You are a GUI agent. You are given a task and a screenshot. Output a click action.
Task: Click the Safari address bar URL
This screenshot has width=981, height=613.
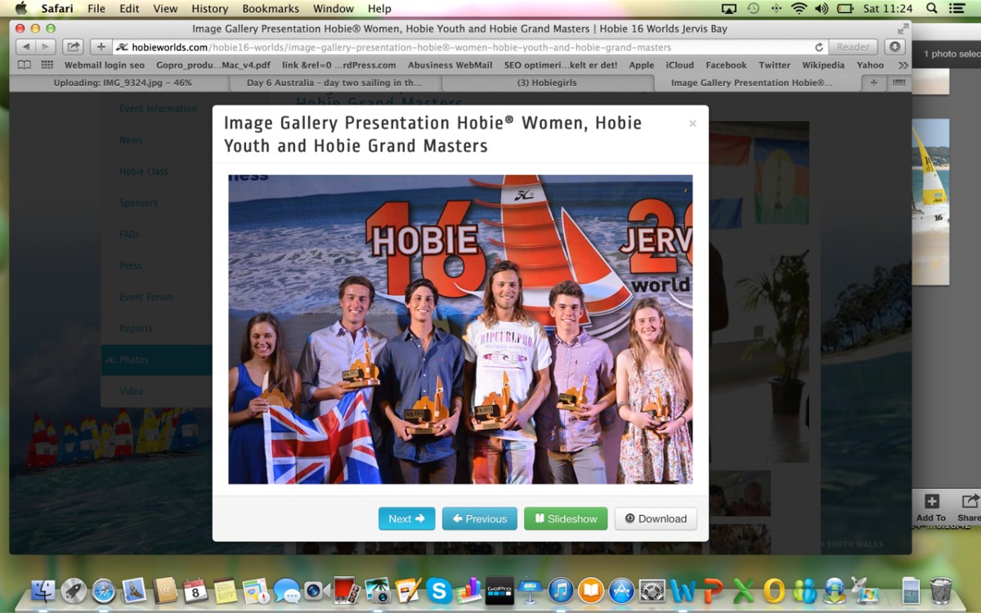tap(409, 47)
